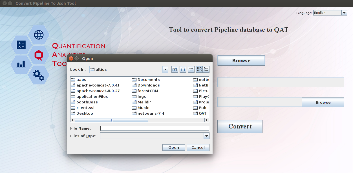Select the apache-tomcat-7.0.41 folder
353x173 pixels.
point(95,85)
